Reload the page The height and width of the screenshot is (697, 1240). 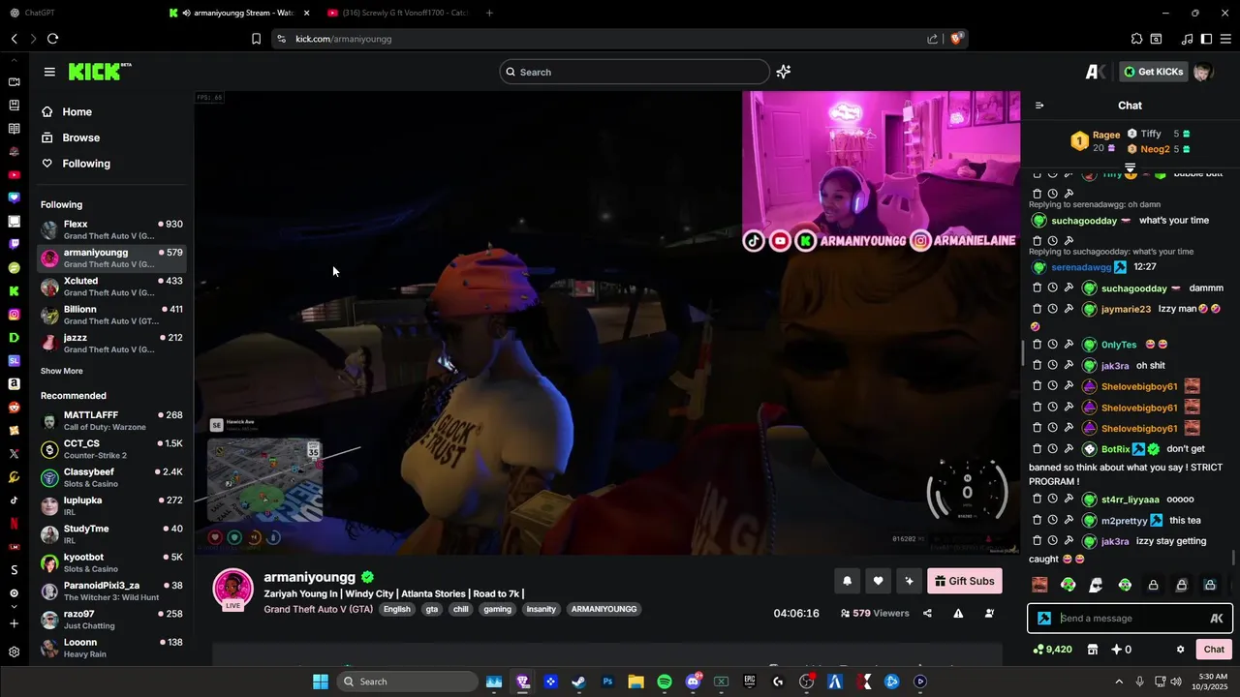pos(52,39)
